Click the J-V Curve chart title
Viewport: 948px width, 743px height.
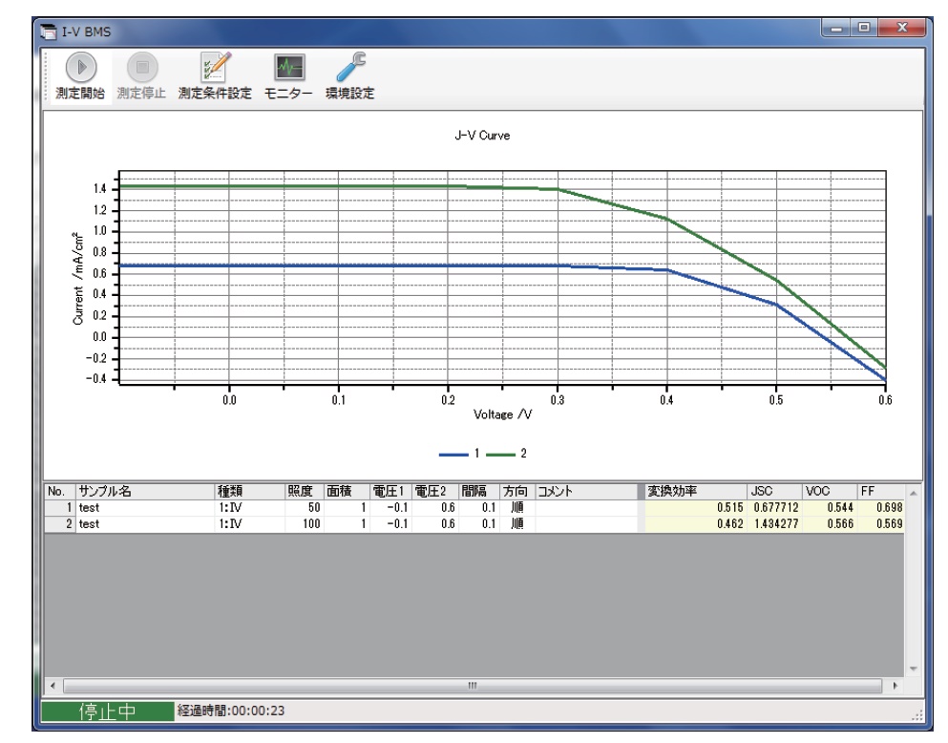pyautogui.click(x=482, y=136)
